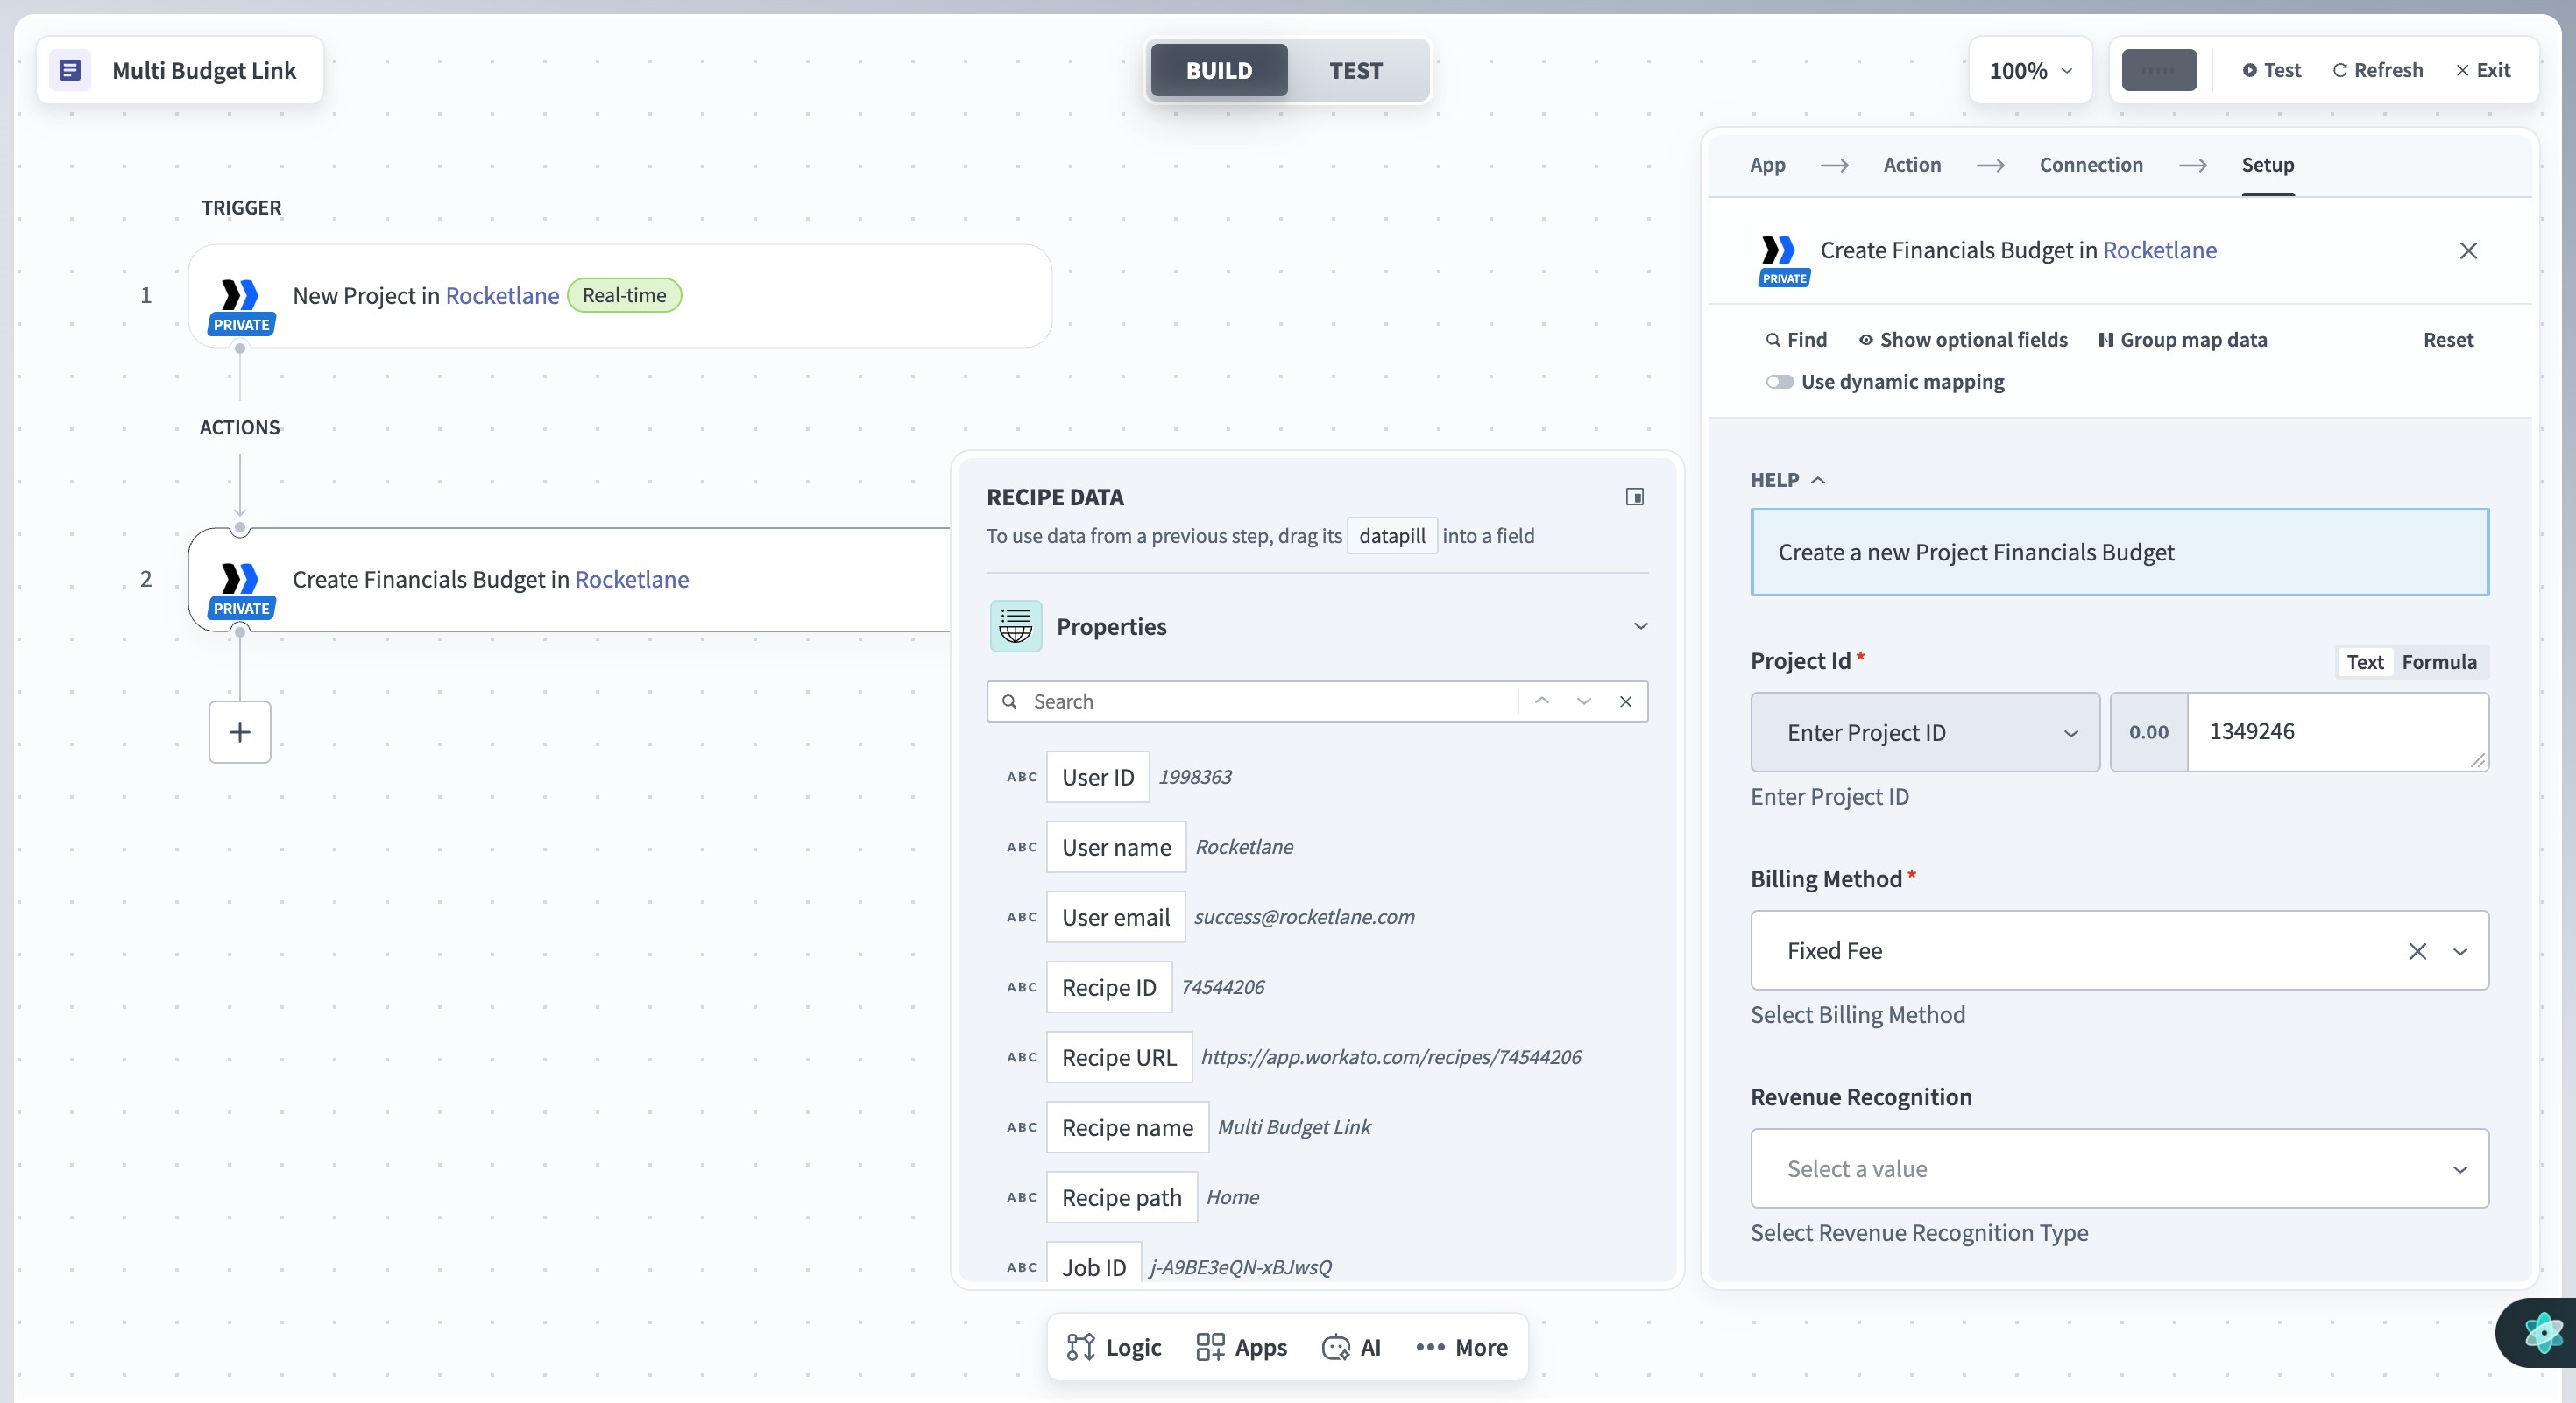
Task: Click the recipe document icon beside Multi Budget Link
Action: tap(70, 70)
